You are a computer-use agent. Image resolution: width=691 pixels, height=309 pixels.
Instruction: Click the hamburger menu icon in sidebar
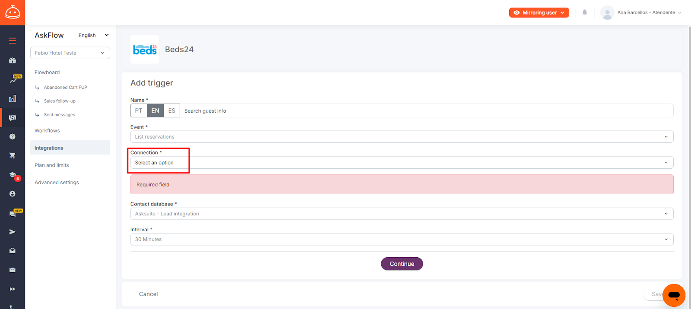click(13, 41)
